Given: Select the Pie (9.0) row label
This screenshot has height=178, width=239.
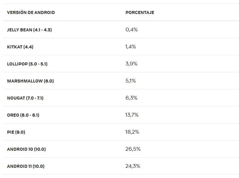Looking at the screenshot, I should tap(16, 132).
